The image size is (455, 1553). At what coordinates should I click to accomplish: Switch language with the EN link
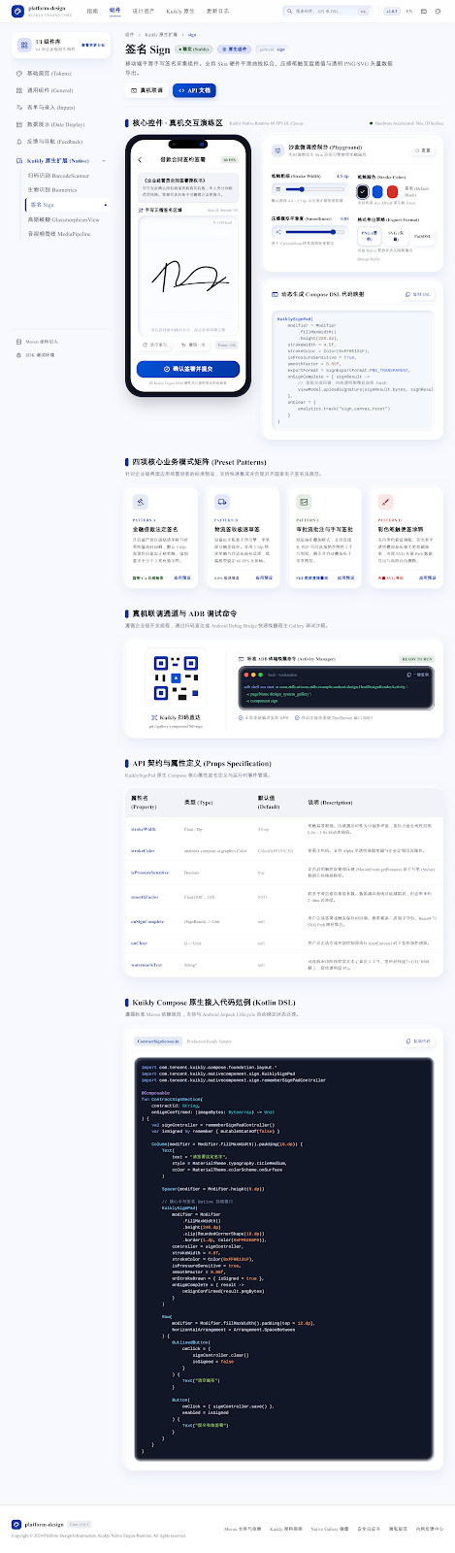[409, 11]
